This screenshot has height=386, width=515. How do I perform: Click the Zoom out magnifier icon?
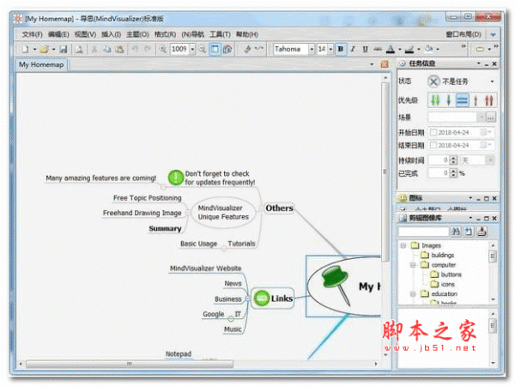[x=203, y=49]
